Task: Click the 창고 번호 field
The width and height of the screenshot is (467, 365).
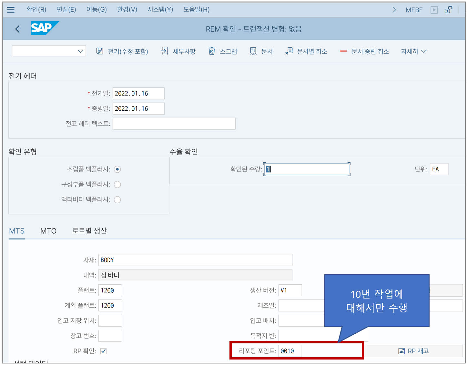Action: coord(110,336)
